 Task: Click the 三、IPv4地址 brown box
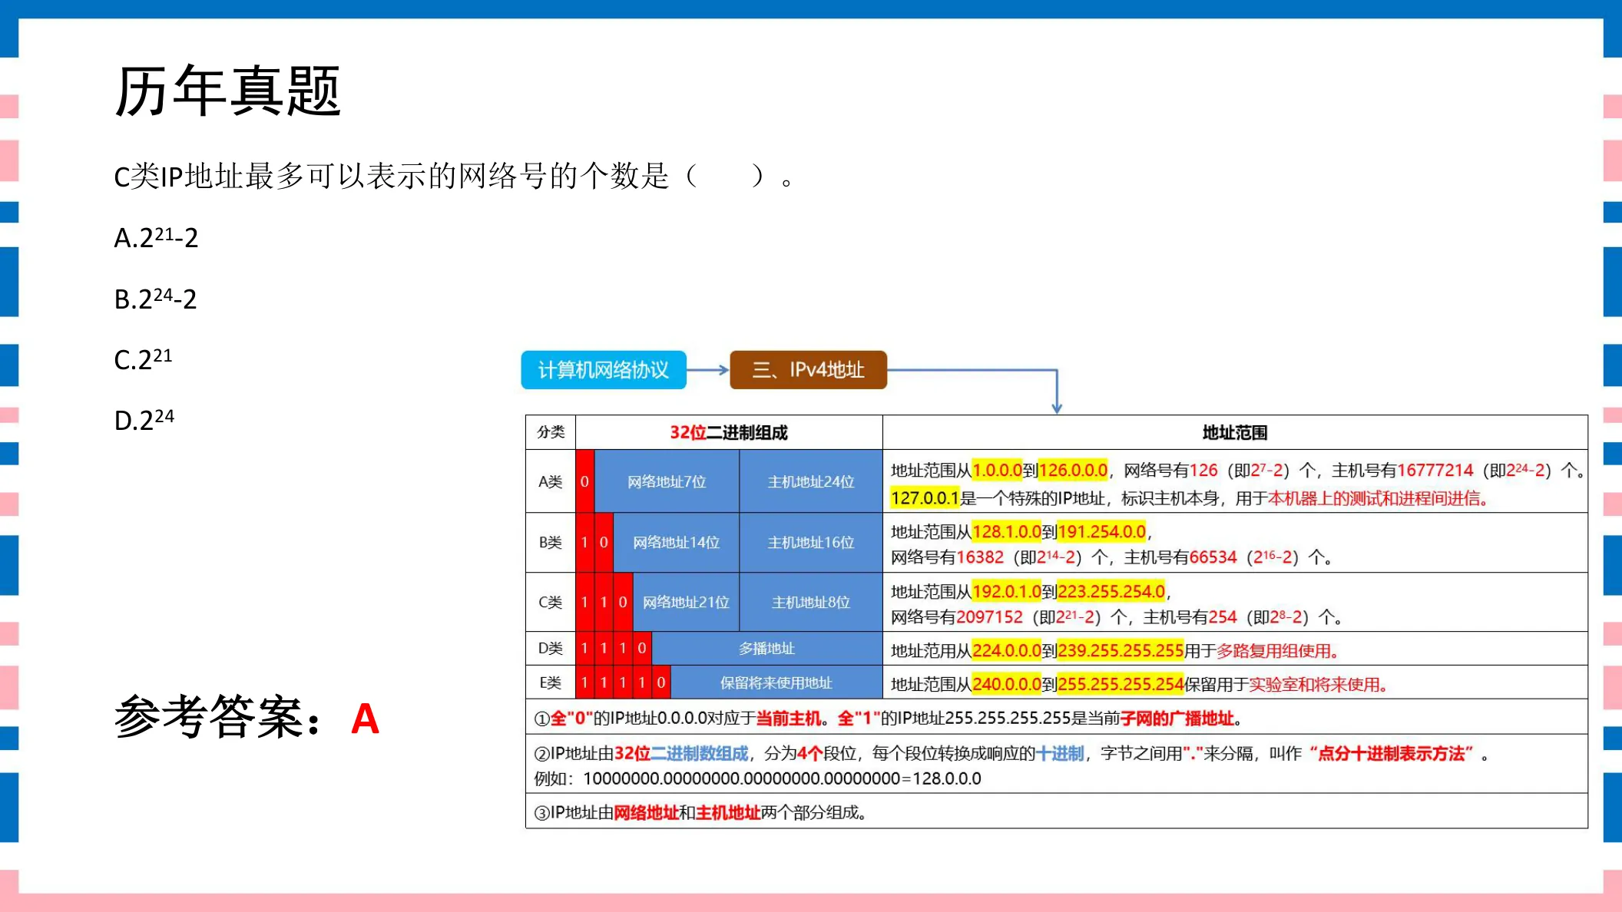808,370
